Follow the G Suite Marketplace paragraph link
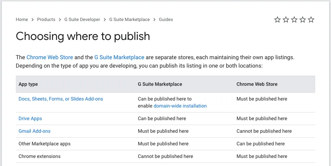The image size is (331, 166). (x=119, y=57)
